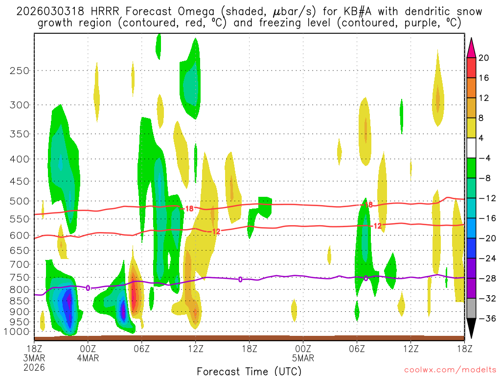Select the colorbar label 8
This screenshot has height=376, width=501.
[481, 118]
